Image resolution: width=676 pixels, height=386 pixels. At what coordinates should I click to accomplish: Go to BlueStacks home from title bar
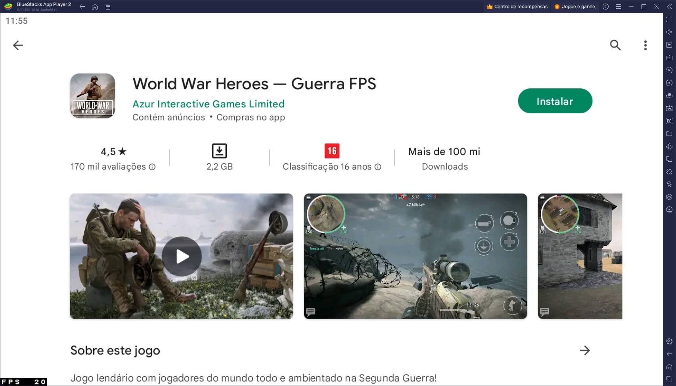click(95, 6)
